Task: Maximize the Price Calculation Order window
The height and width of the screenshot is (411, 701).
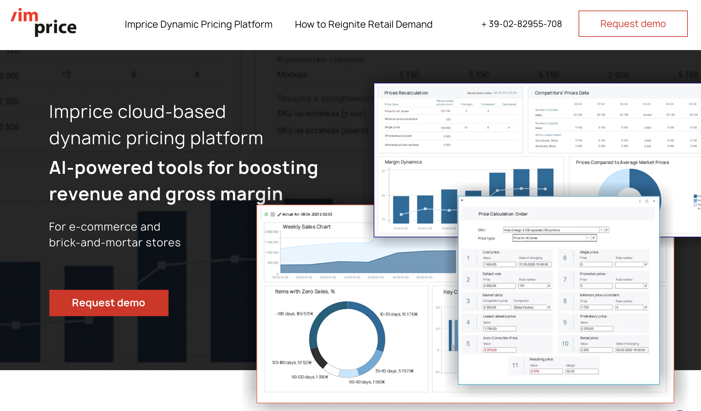Action: coord(647,201)
